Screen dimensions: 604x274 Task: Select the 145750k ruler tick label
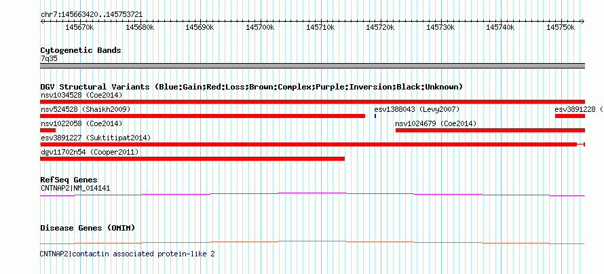pyautogui.click(x=561, y=27)
